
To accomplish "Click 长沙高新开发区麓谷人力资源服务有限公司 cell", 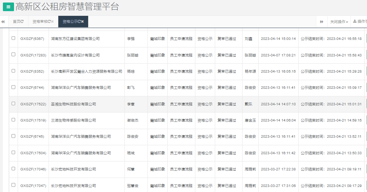I will click(87, 72).
